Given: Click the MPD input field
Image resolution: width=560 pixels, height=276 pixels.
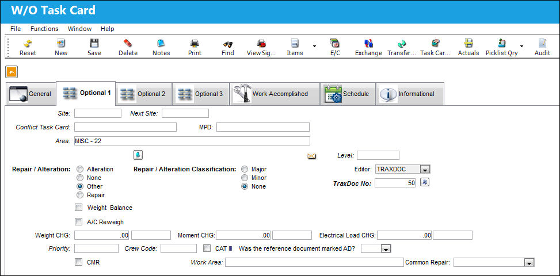Looking at the screenshot, I should tap(263, 127).
